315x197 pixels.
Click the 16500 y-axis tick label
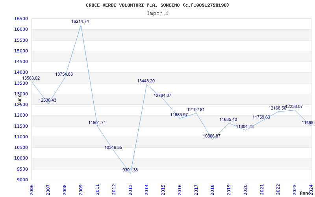tap(21, 19)
